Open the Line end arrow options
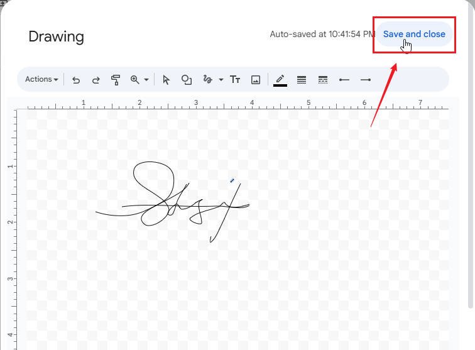Viewport: 475px width, 350px height. [366, 80]
